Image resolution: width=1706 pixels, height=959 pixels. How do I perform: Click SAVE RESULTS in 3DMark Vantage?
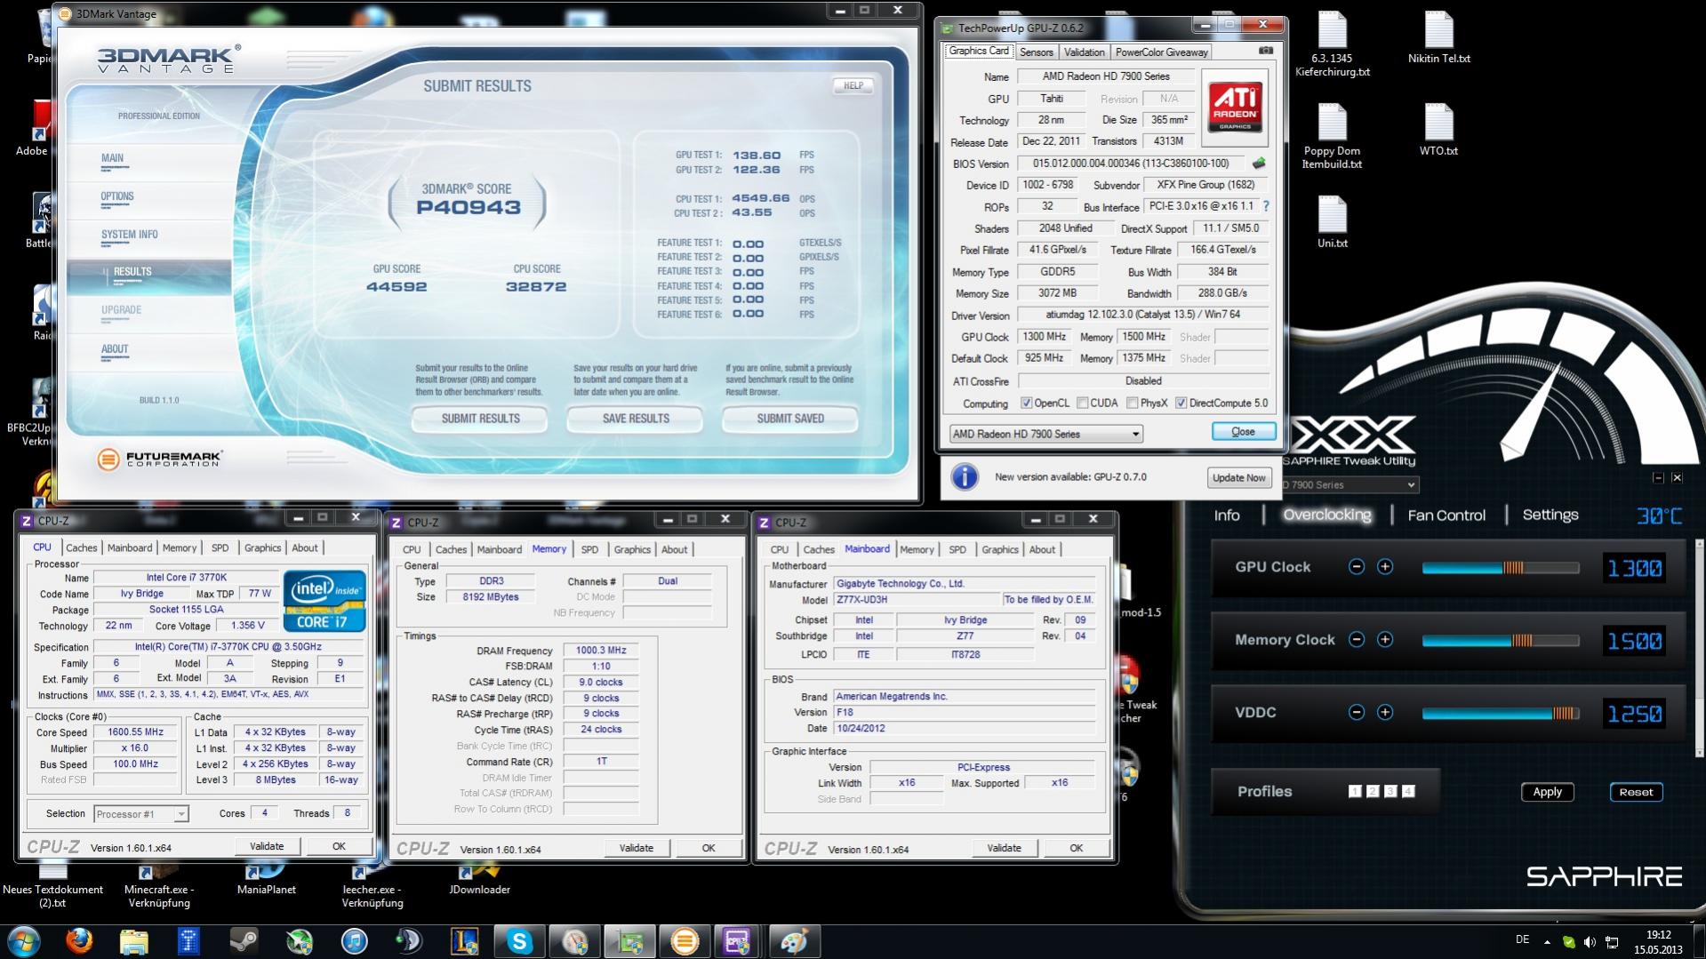636,419
